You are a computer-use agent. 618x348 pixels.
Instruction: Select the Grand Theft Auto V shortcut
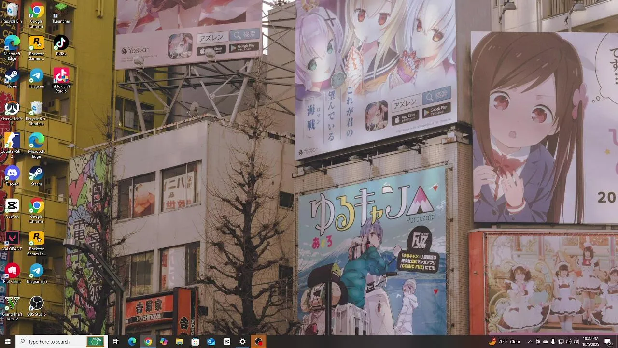pos(12,308)
